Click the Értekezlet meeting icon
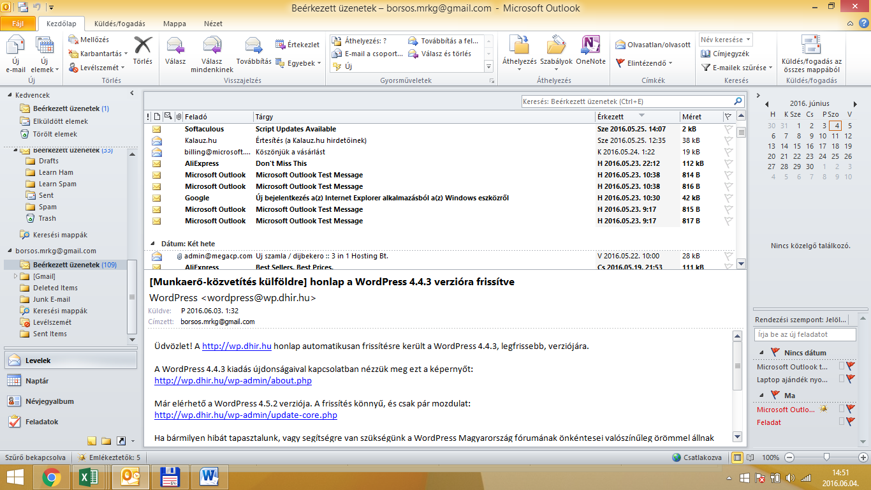The height and width of the screenshot is (490, 871). tap(298, 45)
